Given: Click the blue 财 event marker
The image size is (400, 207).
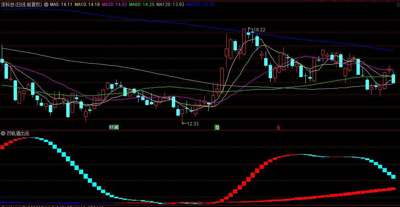Looking at the screenshot, I should point(111,127).
